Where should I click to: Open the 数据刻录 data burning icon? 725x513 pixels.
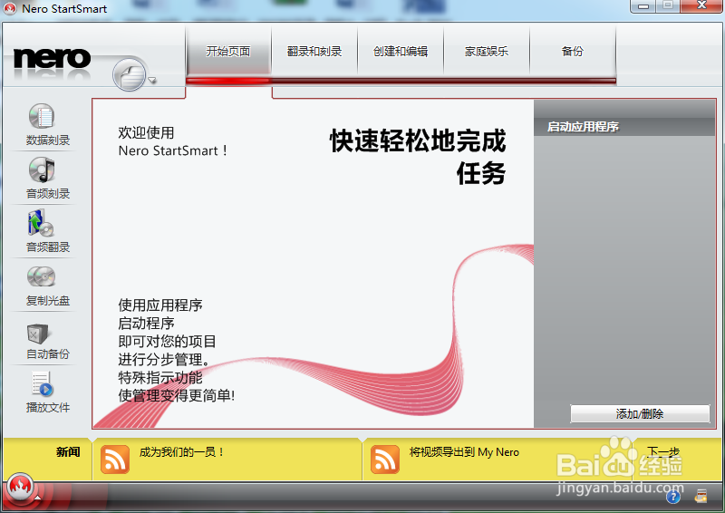pyautogui.click(x=42, y=116)
